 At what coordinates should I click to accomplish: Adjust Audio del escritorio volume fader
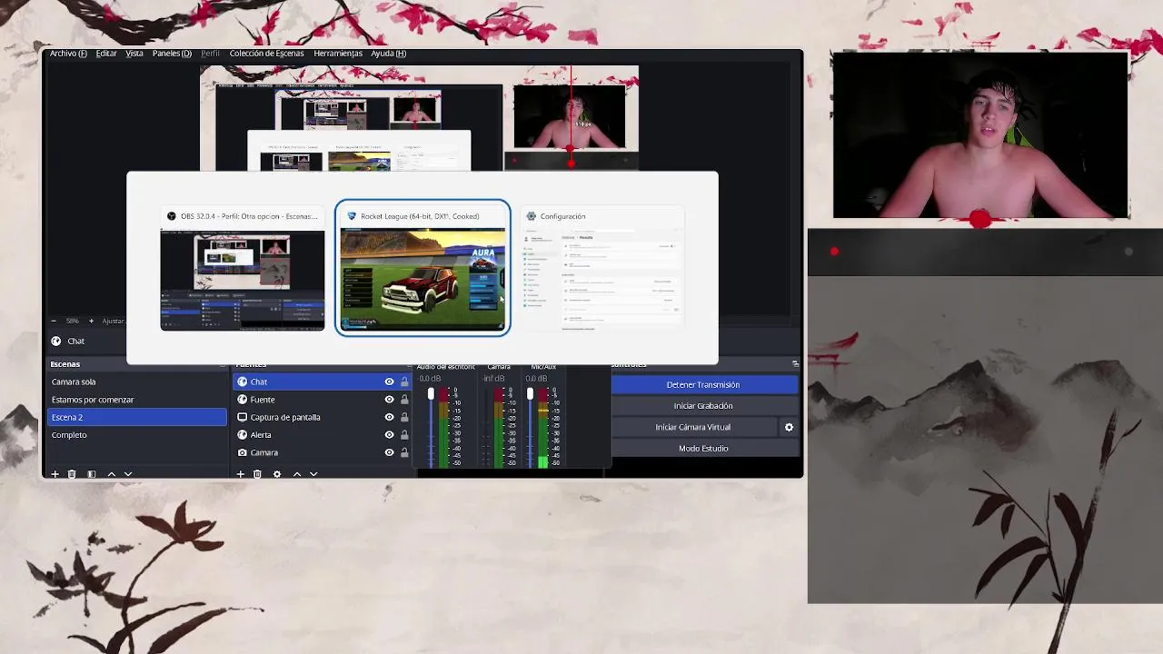(x=431, y=394)
